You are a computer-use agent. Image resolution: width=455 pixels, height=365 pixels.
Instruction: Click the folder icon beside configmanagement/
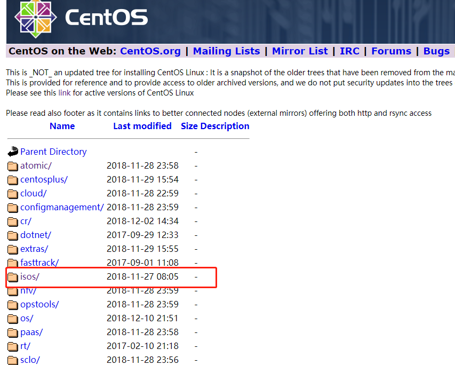point(13,208)
